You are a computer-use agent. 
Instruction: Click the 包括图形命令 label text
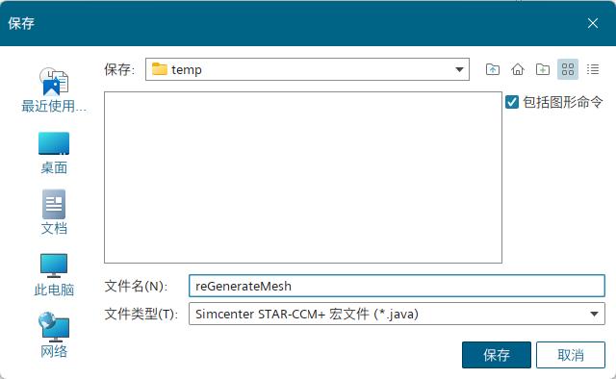[x=562, y=102]
